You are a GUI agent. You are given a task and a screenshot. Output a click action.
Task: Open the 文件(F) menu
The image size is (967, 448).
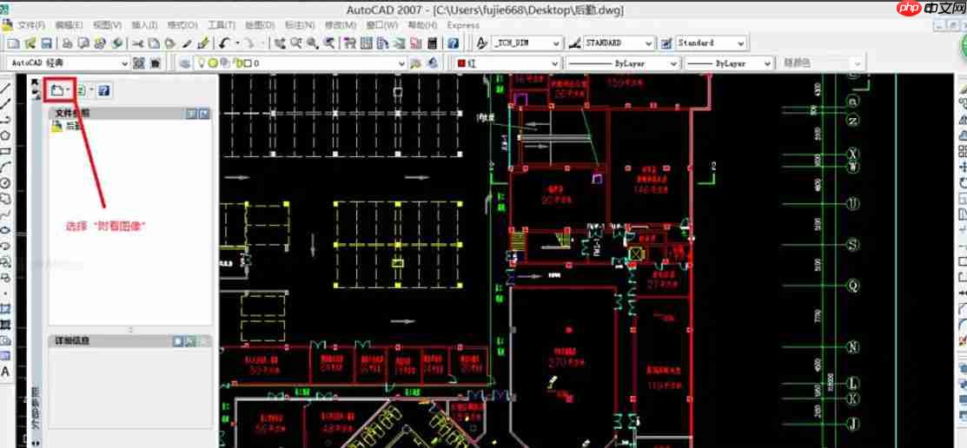(x=31, y=25)
